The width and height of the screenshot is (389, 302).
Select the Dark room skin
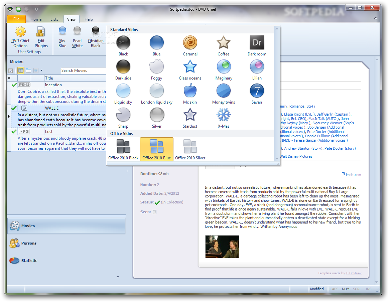tap(257, 46)
